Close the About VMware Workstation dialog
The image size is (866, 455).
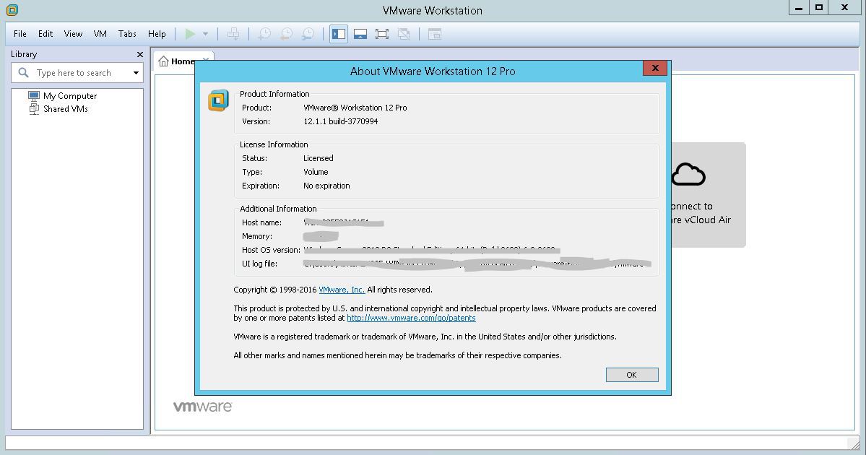point(655,68)
